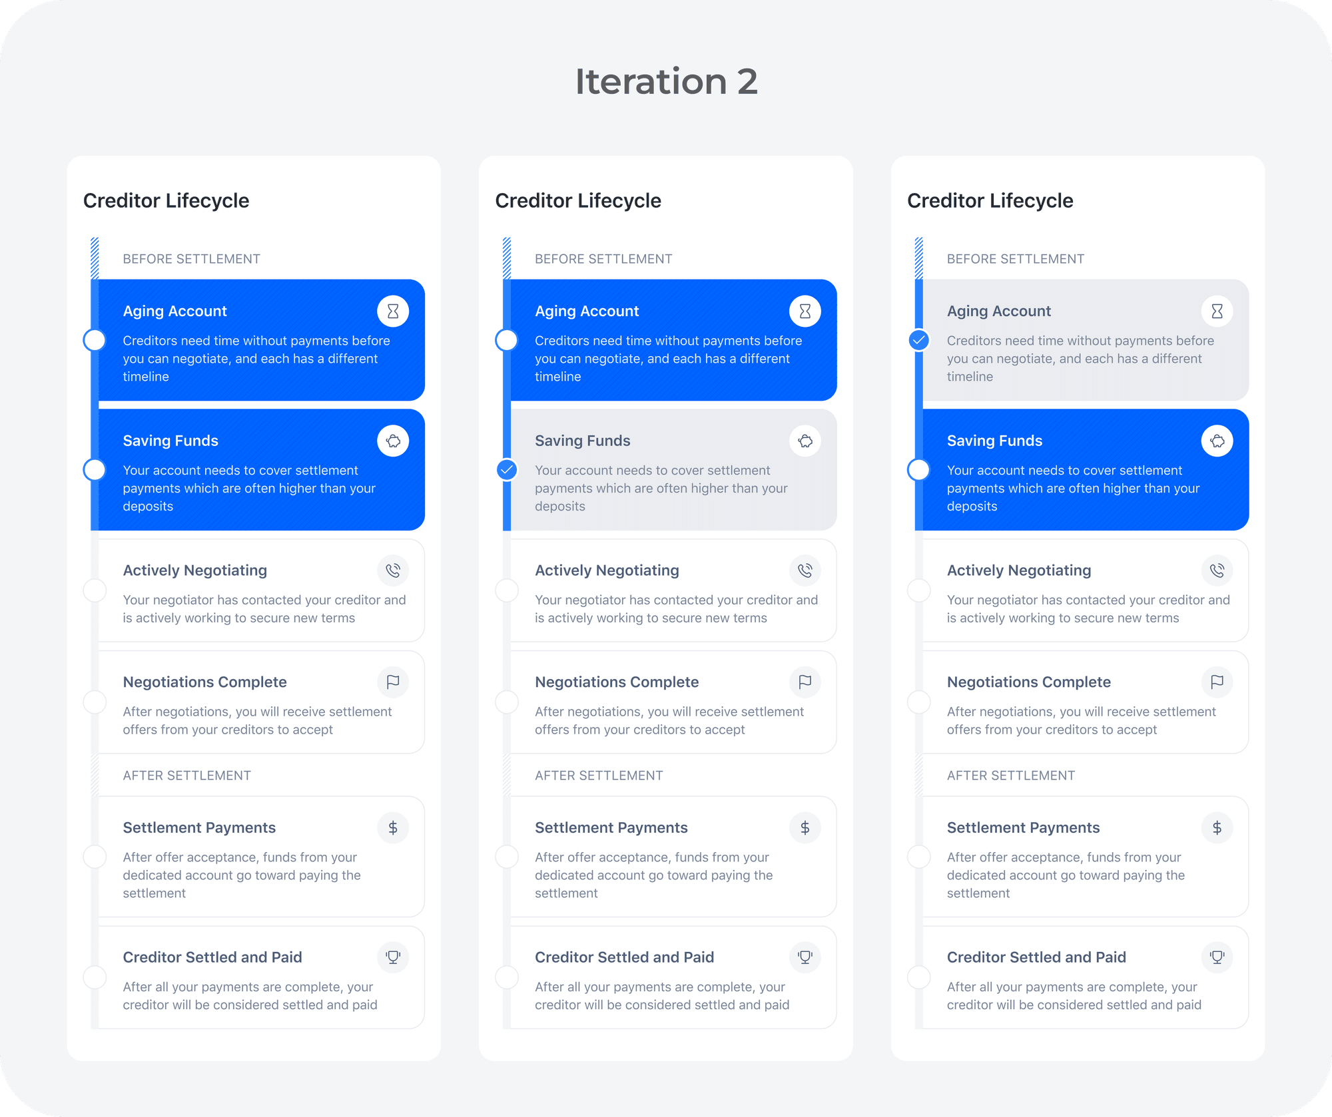Open the left panel's Aging Account title

coord(174,311)
